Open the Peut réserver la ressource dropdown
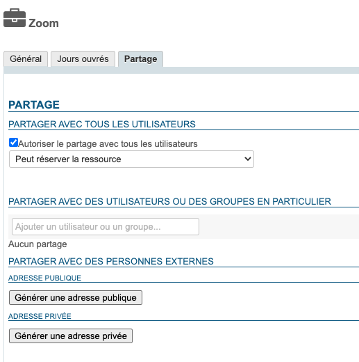359x362 pixels. click(x=131, y=159)
